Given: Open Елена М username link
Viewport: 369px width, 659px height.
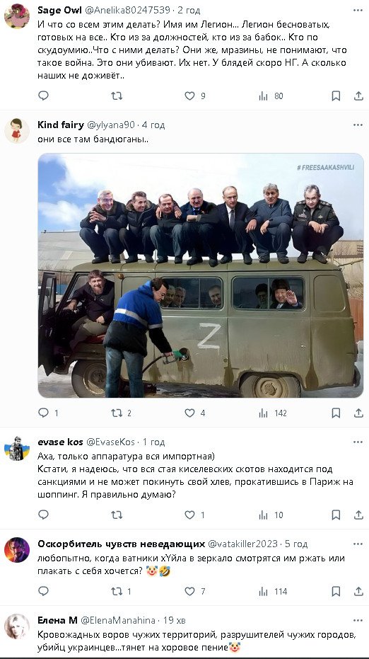Looking at the screenshot, I should (57, 620).
